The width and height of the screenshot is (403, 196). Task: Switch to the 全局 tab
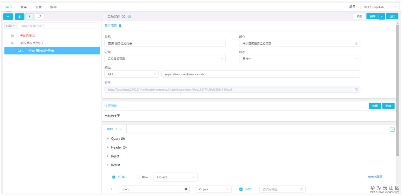click(x=24, y=7)
